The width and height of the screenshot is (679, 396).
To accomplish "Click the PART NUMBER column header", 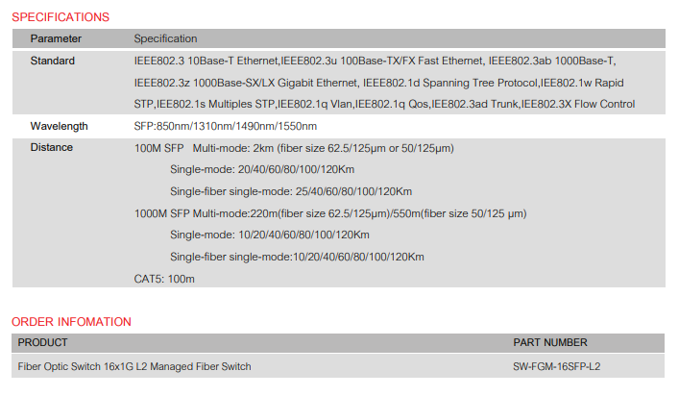I will click(x=550, y=342).
